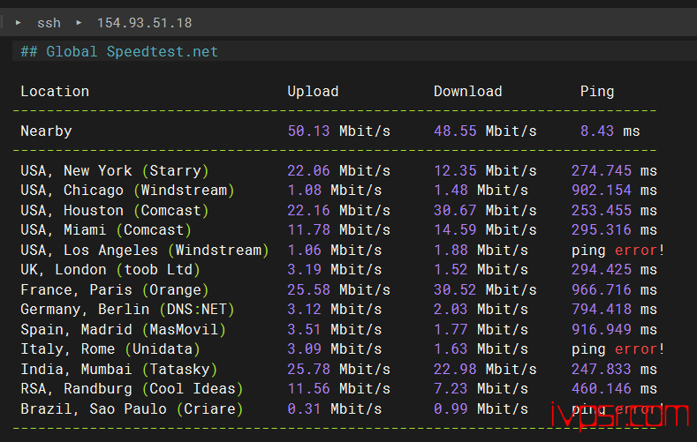The width and height of the screenshot is (697, 442).
Task: Click 'USA, Los Angeles (Windstream)' location
Action: click(145, 251)
